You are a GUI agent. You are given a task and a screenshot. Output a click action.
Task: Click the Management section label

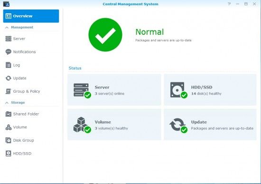click(x=22, y=28)
